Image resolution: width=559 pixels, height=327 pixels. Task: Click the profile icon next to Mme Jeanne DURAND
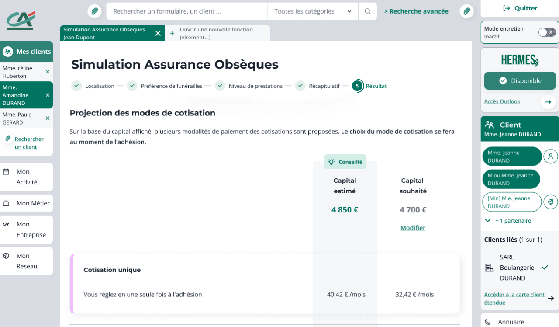click(551, 156)
